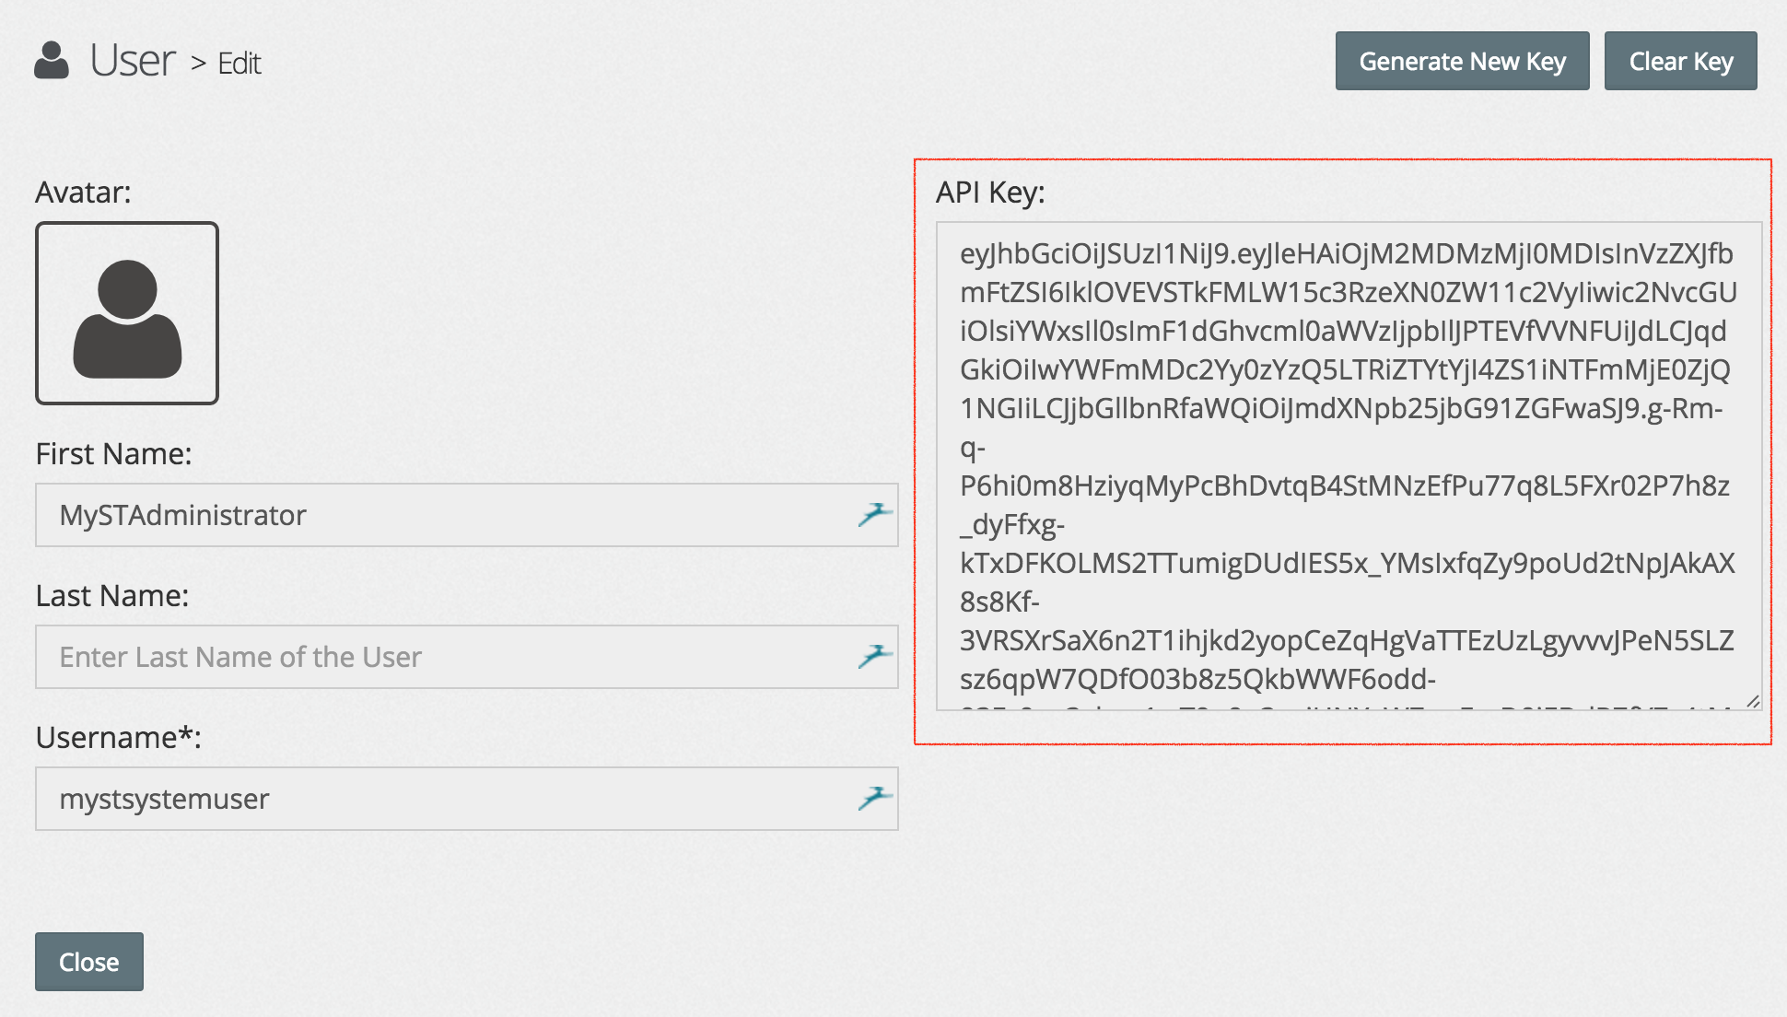Click the property icon in Username field

tap(874, 798)
